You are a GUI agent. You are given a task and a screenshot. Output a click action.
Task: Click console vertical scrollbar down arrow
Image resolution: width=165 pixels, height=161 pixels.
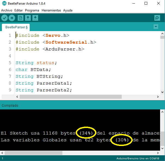[x=162, y=148]
